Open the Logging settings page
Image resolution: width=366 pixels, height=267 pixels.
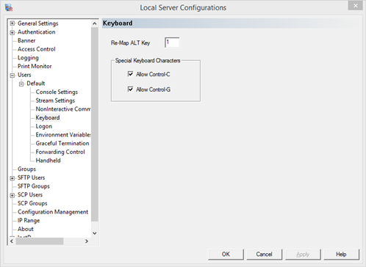pos(28,58)
